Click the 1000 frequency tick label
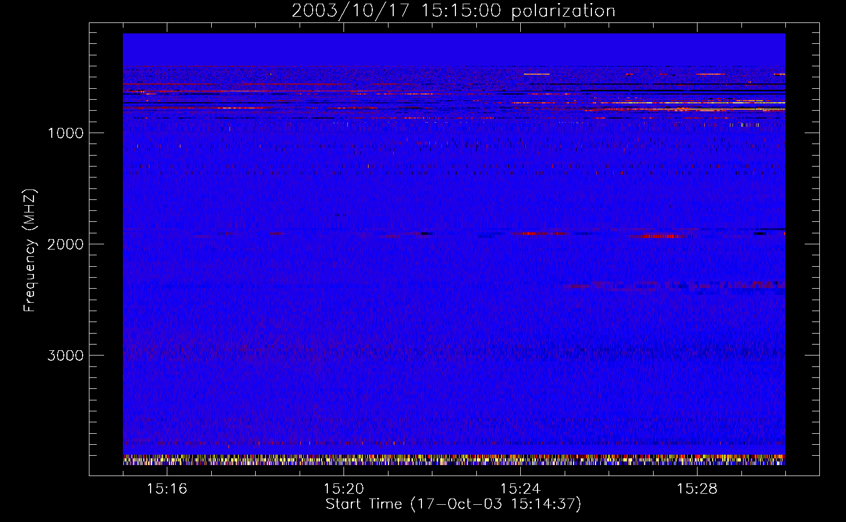Screen dimensions: 846x522 [x=65, y=133]
